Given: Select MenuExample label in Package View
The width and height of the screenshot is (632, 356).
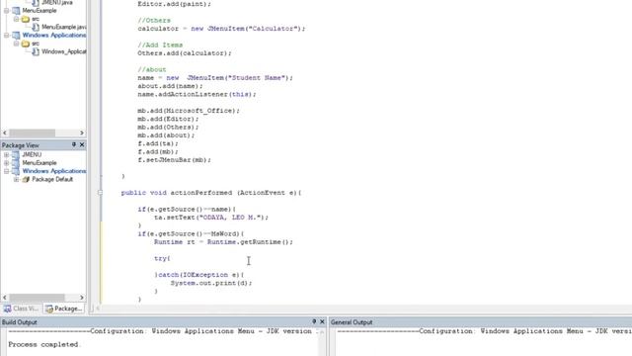Looking at the screenshot, I should click(x=39, y=162).
